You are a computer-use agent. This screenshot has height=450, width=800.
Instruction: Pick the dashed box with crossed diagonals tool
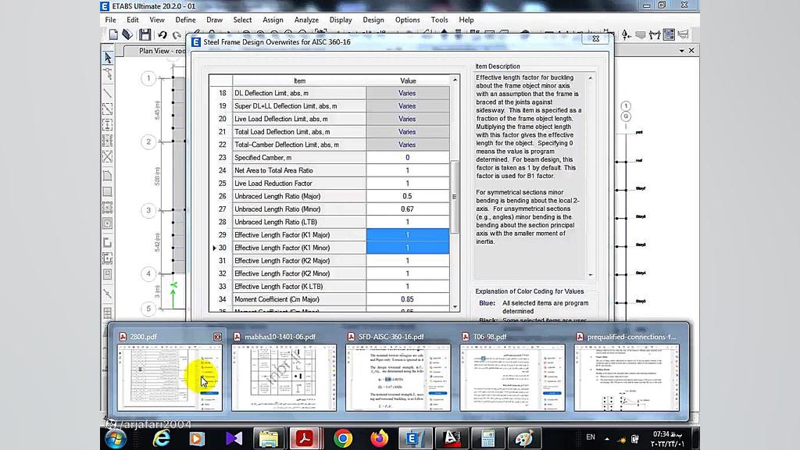(108, 156)
